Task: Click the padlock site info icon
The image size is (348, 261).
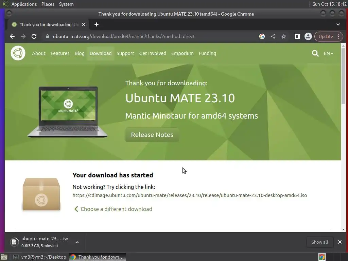Action: (47, 36)
